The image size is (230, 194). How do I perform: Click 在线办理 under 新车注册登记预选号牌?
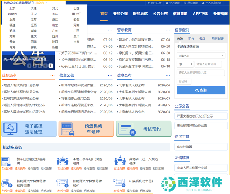point(7,169)
